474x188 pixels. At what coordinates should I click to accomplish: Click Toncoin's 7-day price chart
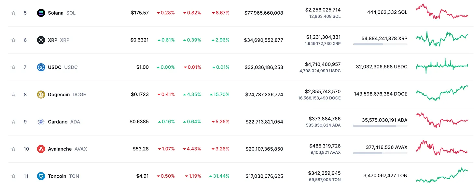coord(442,175)
